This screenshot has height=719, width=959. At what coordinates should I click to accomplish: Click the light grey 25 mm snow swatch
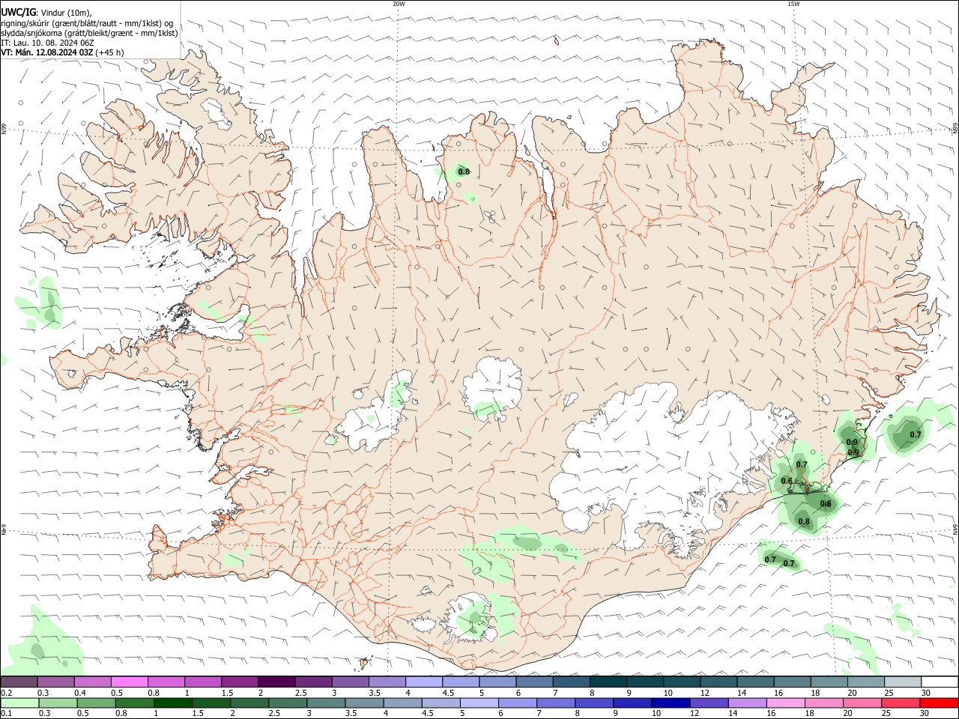click(x=902, y=682)
